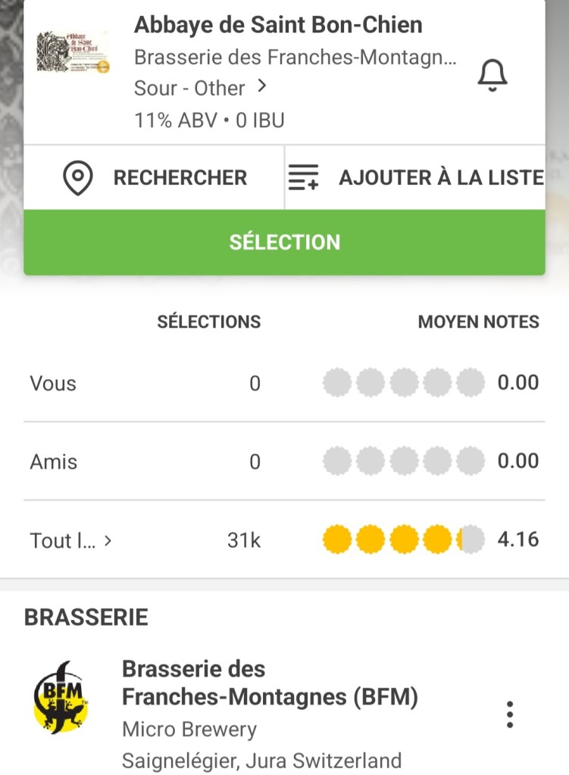569x775 pixels.
Task: Expand the Sour - Other style chevron
Action: pyautogui.click(x=261, y=87)
